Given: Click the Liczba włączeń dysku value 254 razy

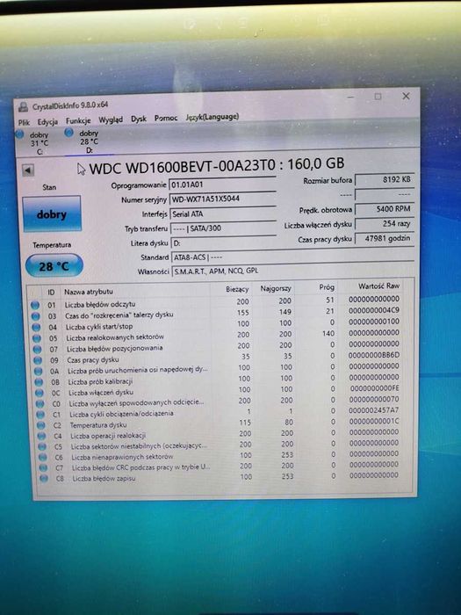Looking at the screenshot, I should (x=385, y=223).
